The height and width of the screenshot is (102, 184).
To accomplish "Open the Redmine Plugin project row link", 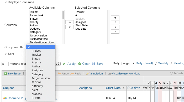I will (17, 98).
